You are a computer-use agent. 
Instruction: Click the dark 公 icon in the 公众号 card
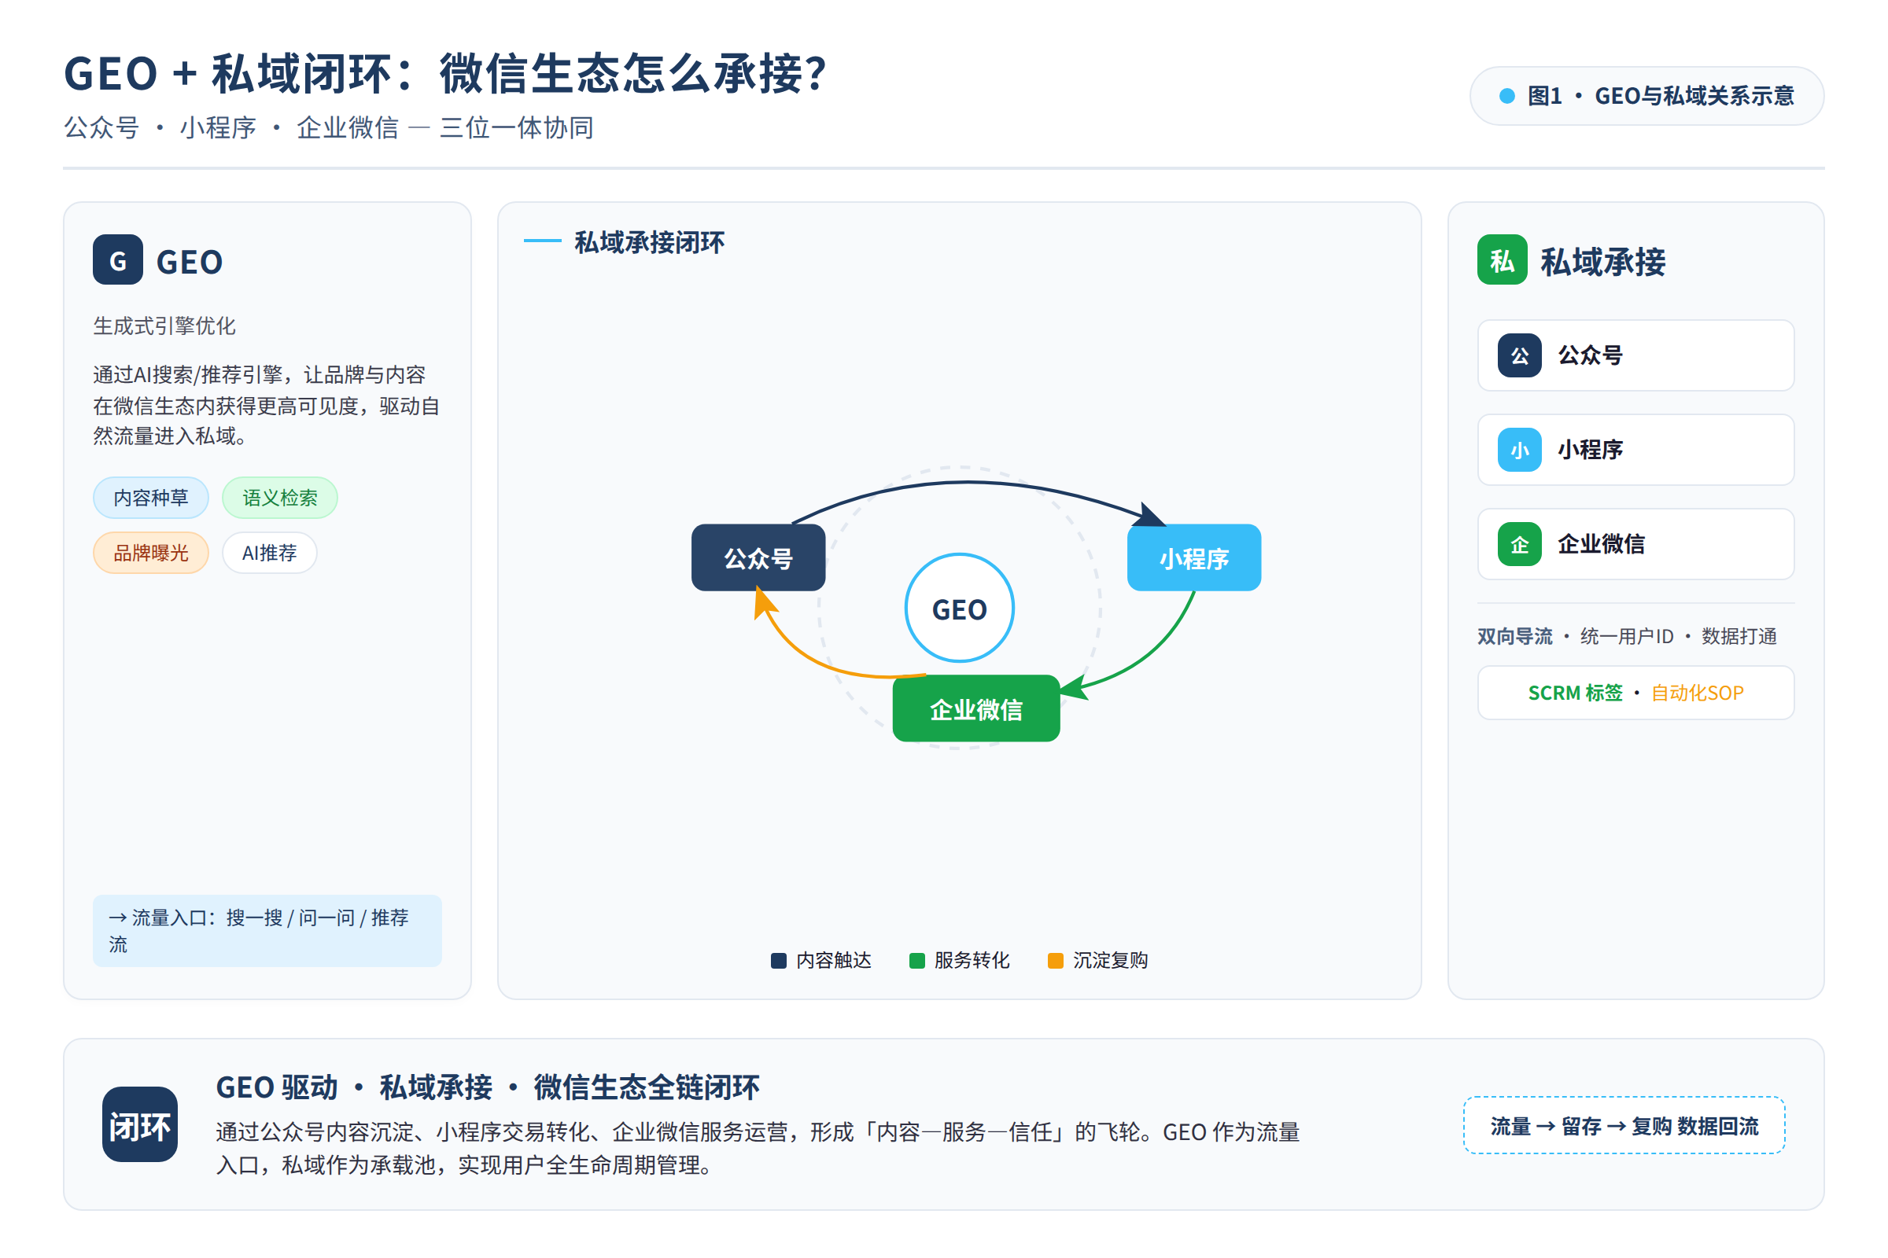coord(1520,355)
